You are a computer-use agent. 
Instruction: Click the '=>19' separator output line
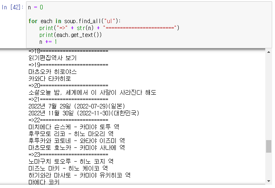pos(68,65)
